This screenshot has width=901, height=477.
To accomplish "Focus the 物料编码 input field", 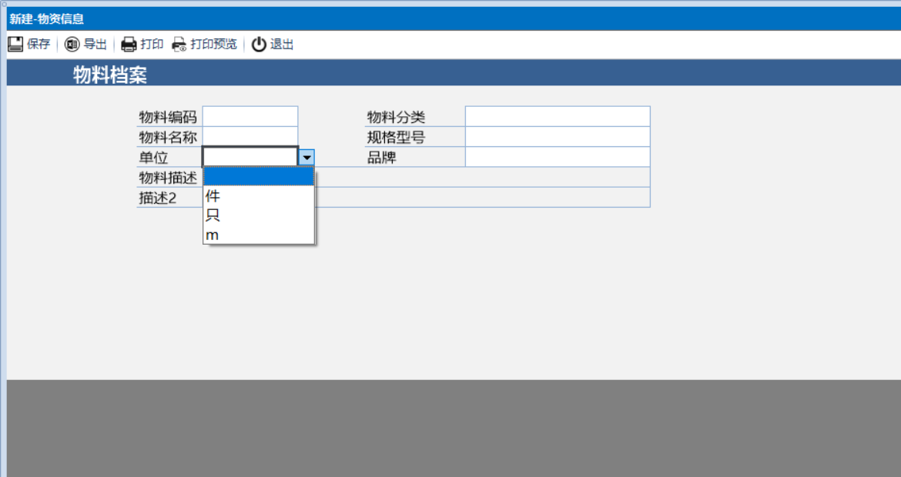I will (250, 116).
